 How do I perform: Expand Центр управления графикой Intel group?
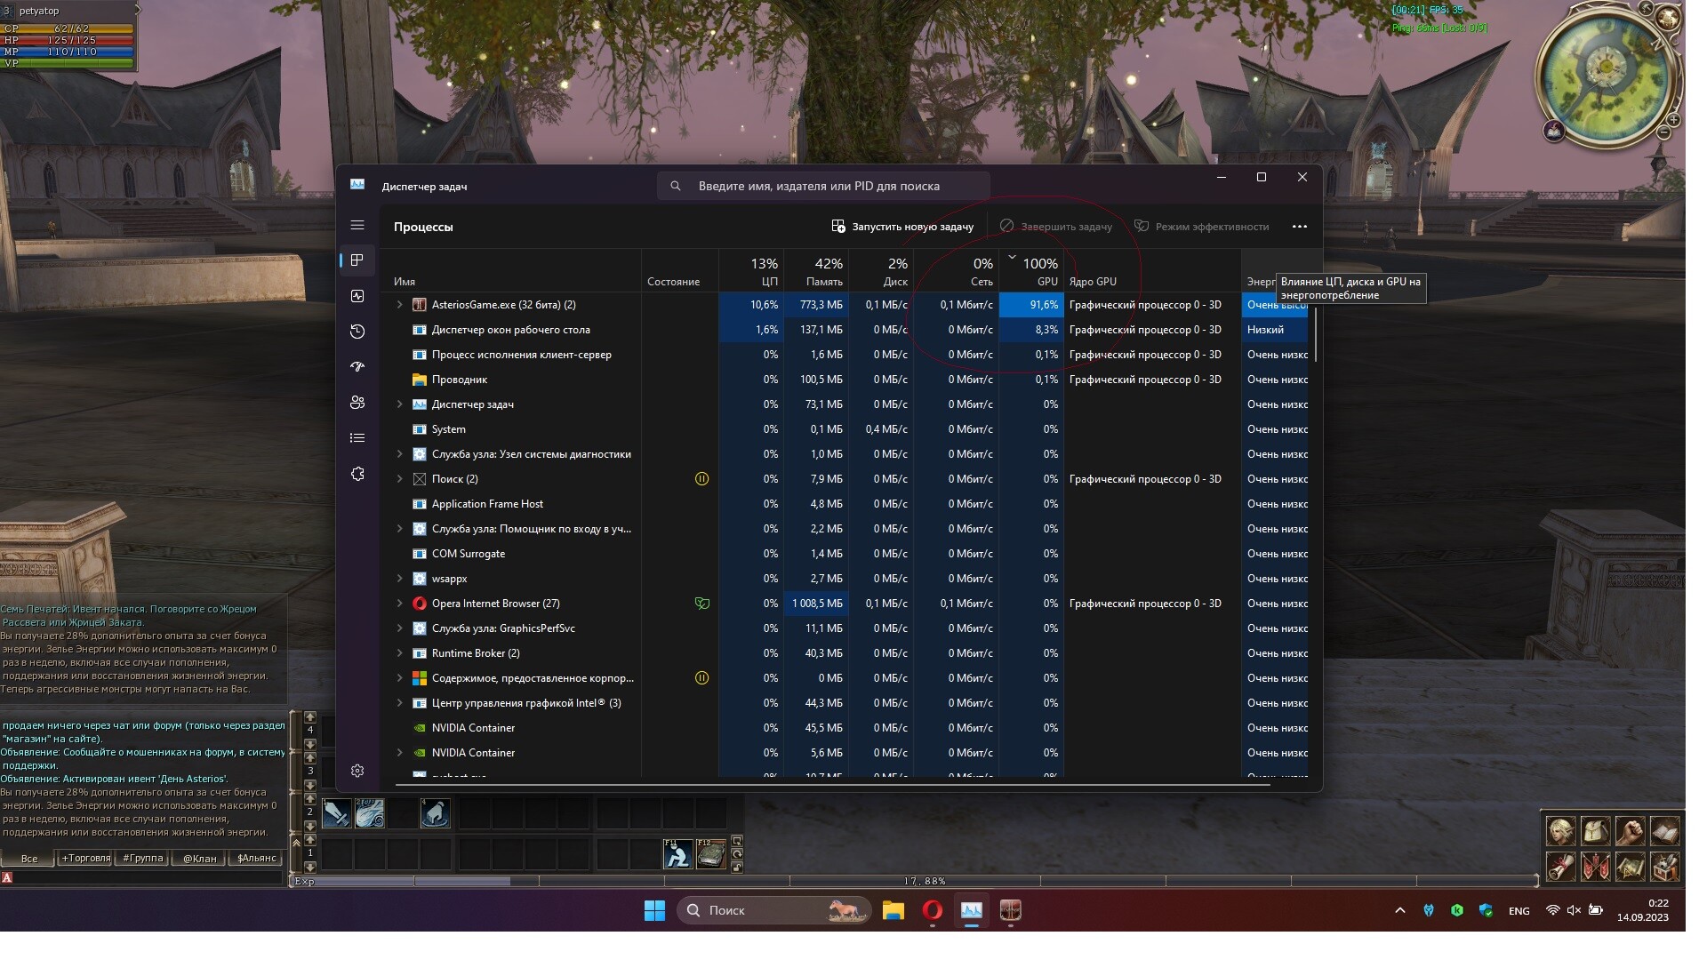pos(399,703)
